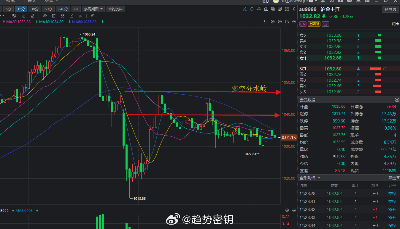Select the magnet snap tool icon
The height and width of the screenshot is (229, 400).
coord(14,16)
